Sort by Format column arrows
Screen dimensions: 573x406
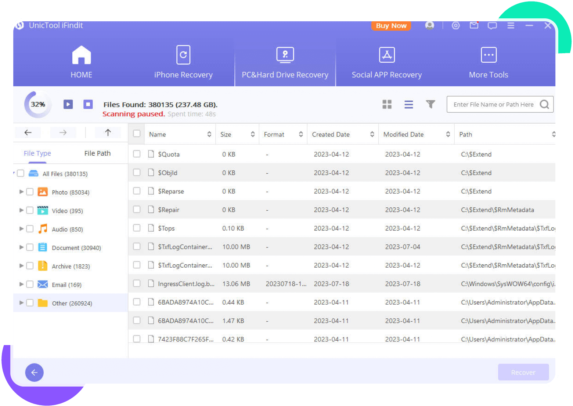(x=301, y=134)
